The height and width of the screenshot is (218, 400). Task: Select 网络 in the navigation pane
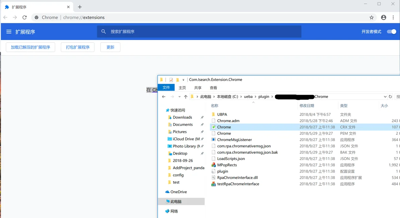coord(174,211)
